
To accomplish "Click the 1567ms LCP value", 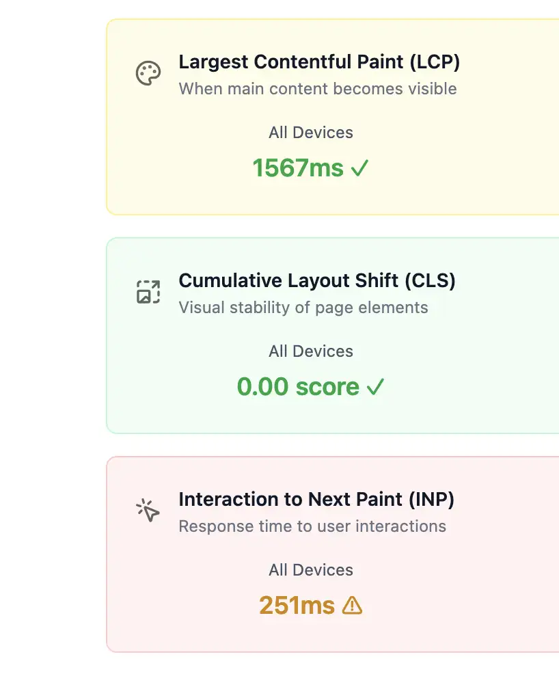I will [x=298, y=167].
